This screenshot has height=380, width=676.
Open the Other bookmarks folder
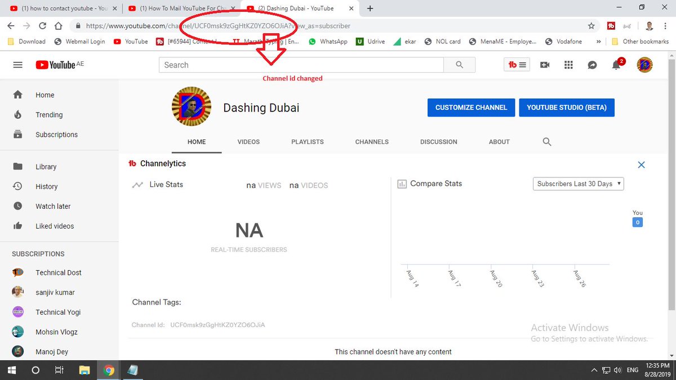click(x=640, y=41)
